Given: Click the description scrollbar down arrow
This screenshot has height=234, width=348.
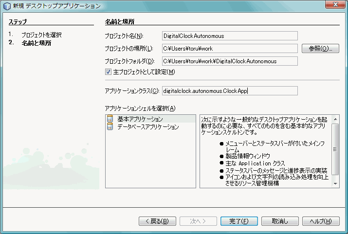Looking at the screenshot, I should (335, 184).
